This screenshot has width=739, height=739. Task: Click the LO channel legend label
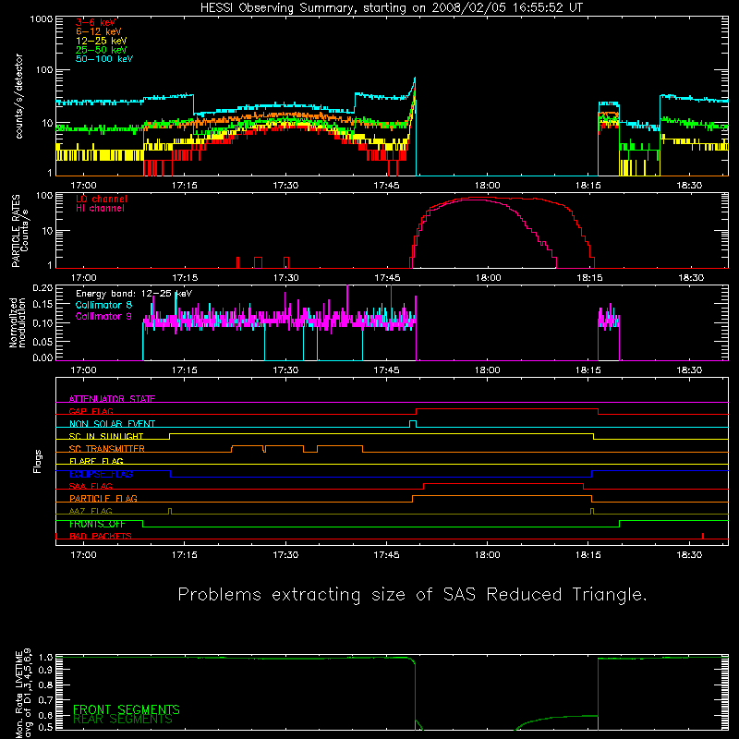[102, 199]
